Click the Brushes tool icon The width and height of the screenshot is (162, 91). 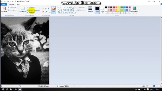[x=54, y=8]
